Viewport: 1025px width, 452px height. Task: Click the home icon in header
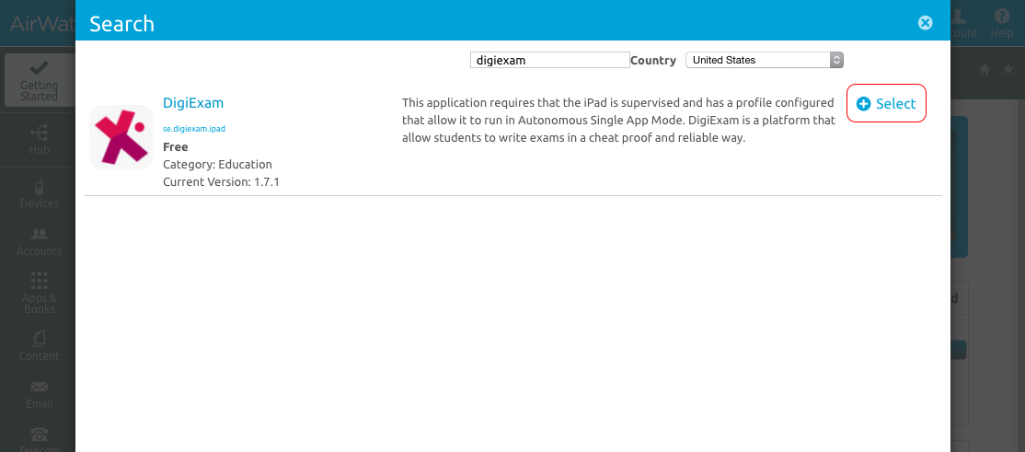[x=985, y=69]
